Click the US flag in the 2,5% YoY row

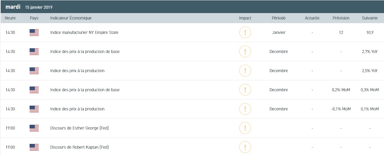pos(34,71)
